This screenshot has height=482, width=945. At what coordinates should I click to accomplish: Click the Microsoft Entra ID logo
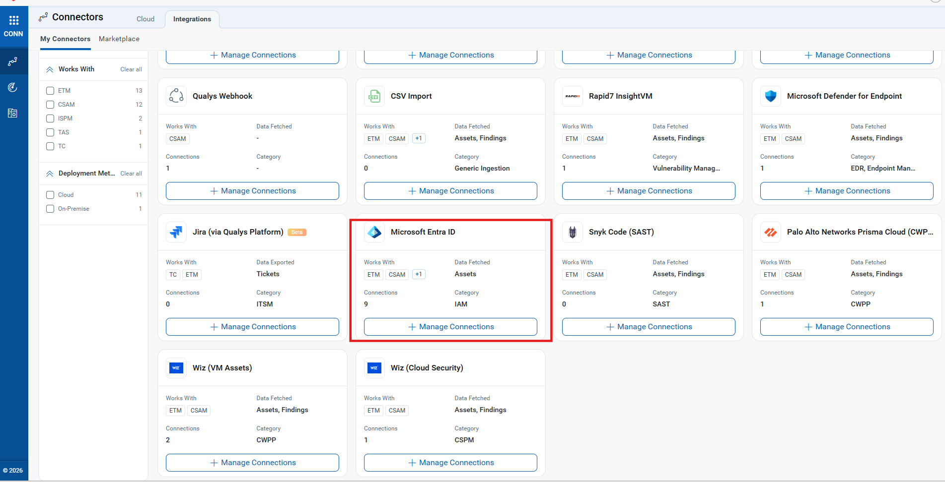[x=374, y=232]
